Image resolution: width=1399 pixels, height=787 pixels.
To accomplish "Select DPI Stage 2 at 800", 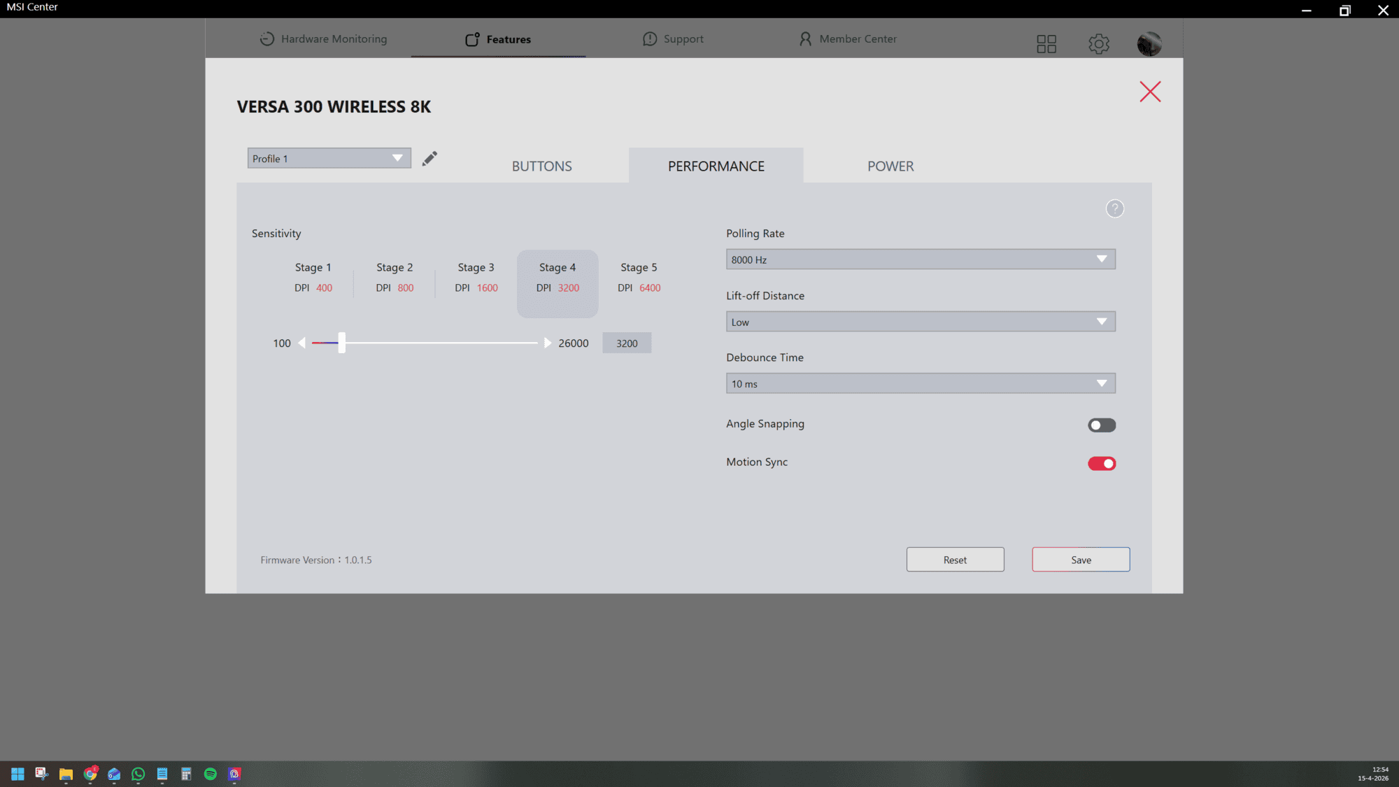I will click(395, 278).
